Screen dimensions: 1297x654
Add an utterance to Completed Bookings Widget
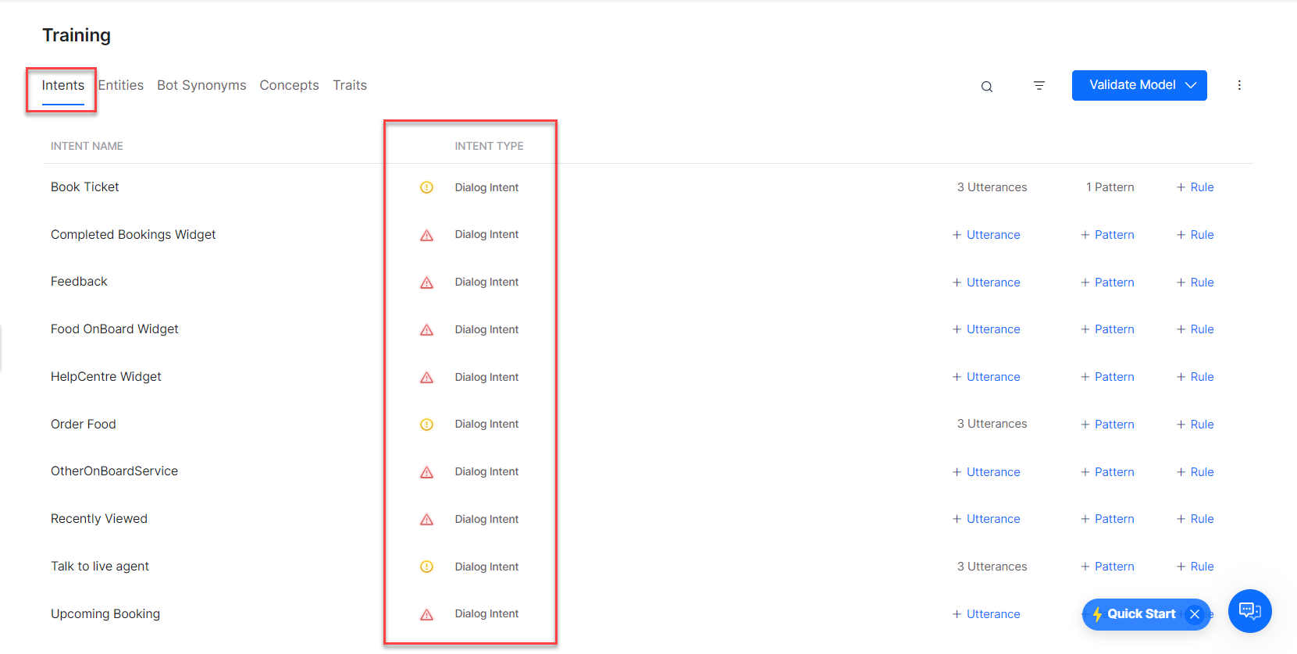click(986, 235)
